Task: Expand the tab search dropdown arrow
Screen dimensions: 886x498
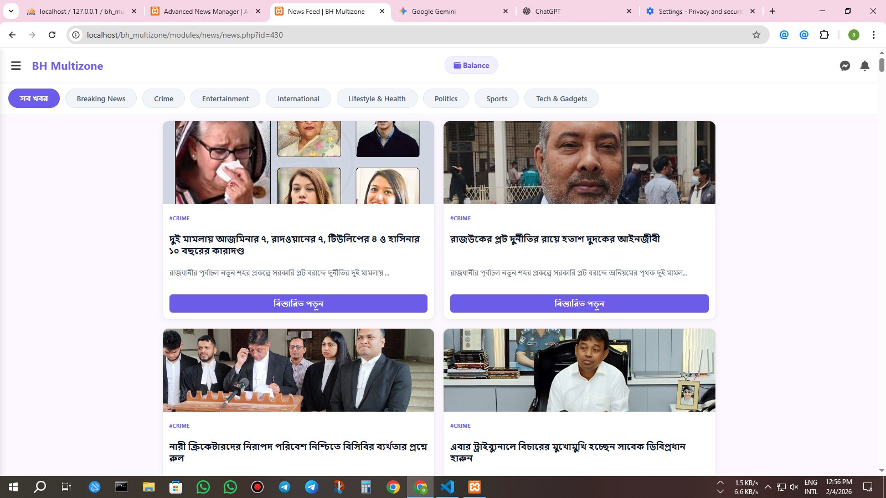Action: 11,11
